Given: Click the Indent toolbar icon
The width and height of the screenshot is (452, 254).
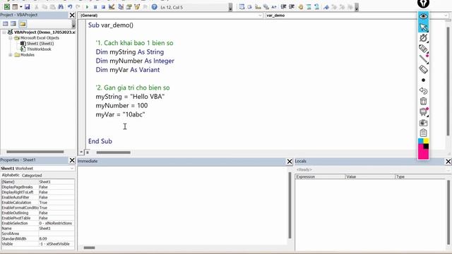Looking at the screenshot, I should pyautogui.click(x=283, y=7).
